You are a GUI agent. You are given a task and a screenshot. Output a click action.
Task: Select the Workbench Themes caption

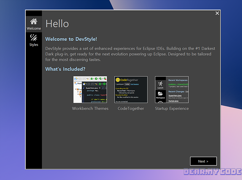tap(90, 108)
